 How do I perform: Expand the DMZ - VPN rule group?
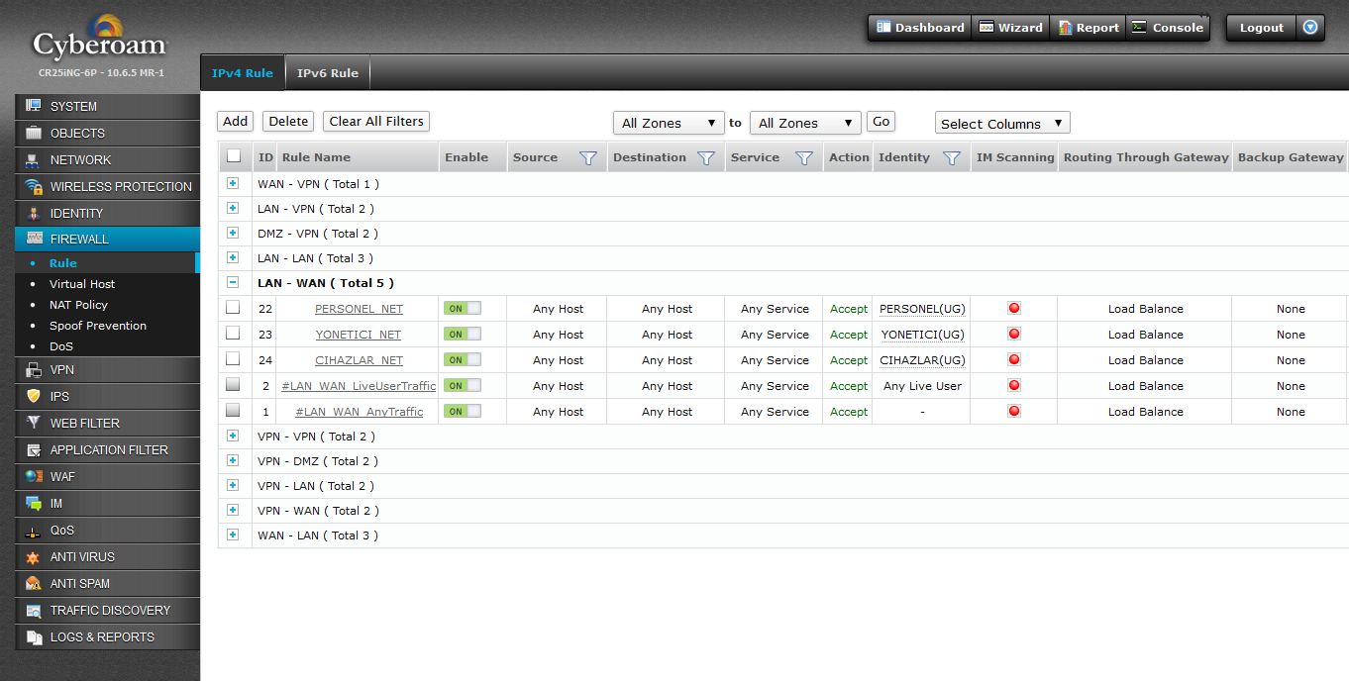click(233, 233)
